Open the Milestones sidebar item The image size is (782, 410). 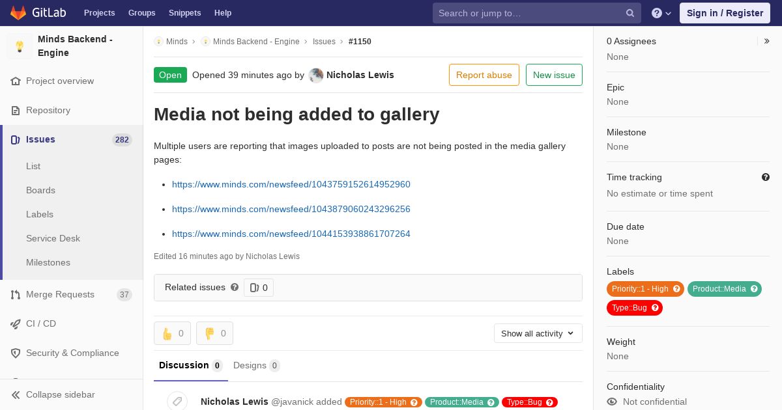[x=48, y=263]
